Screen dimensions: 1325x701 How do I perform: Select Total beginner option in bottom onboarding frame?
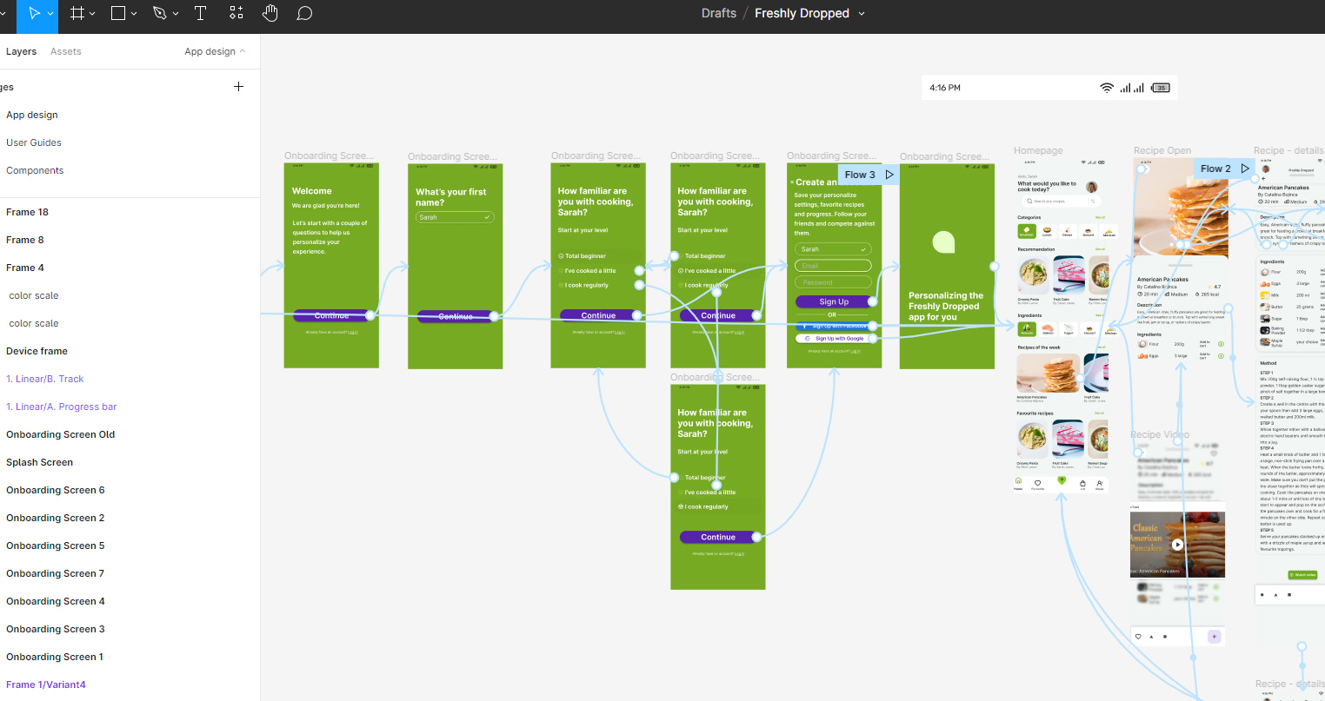click(x=704, y=478)
